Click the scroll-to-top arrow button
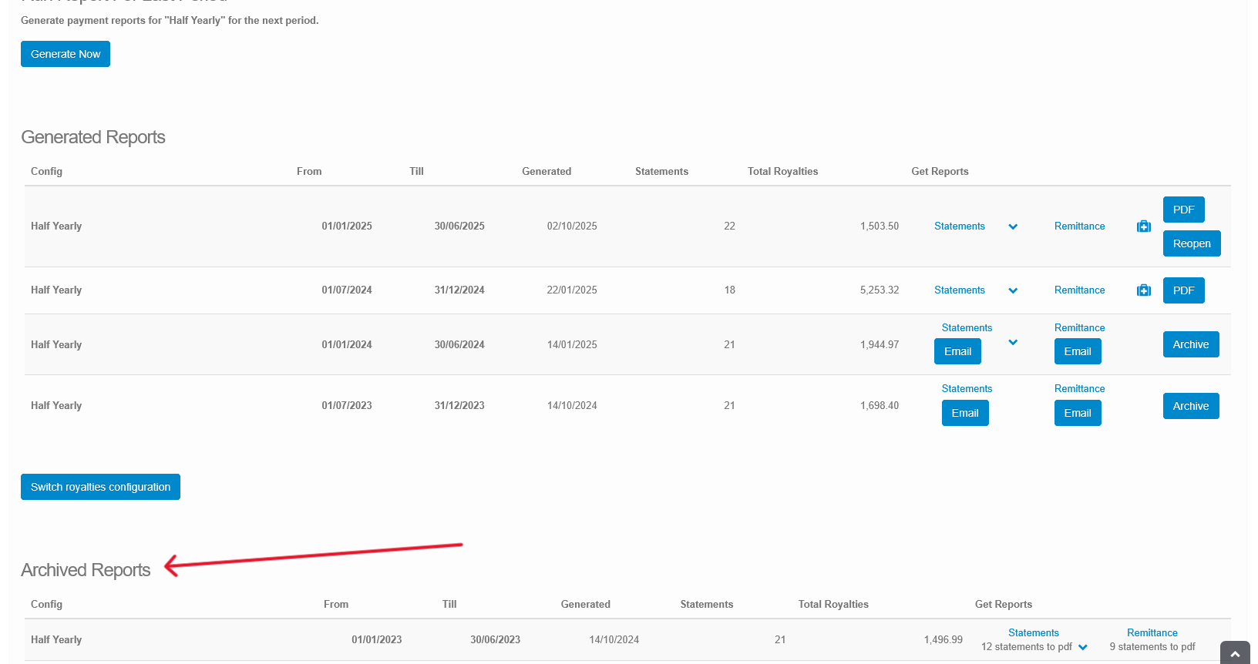The height and width of the screenshot is (664, 1258). coord(1235,653)
